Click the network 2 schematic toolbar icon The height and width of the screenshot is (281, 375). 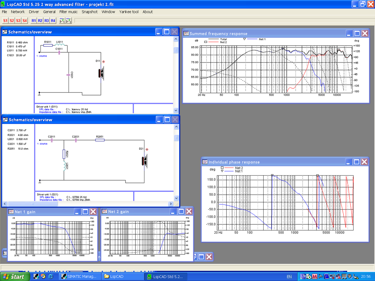69,21
